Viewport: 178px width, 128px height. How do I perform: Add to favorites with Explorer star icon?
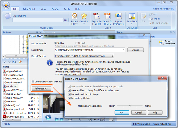(20, 62)
